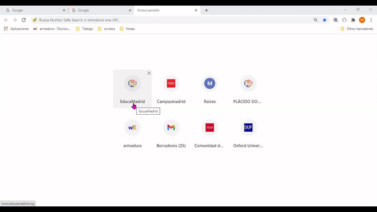The image size is (377, 212).
Task: Open the PLÁCIDO DO... shortcut icon
Action: click(248, 83)
